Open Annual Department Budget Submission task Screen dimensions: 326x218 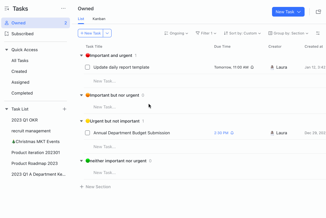[x=131, y=133]
